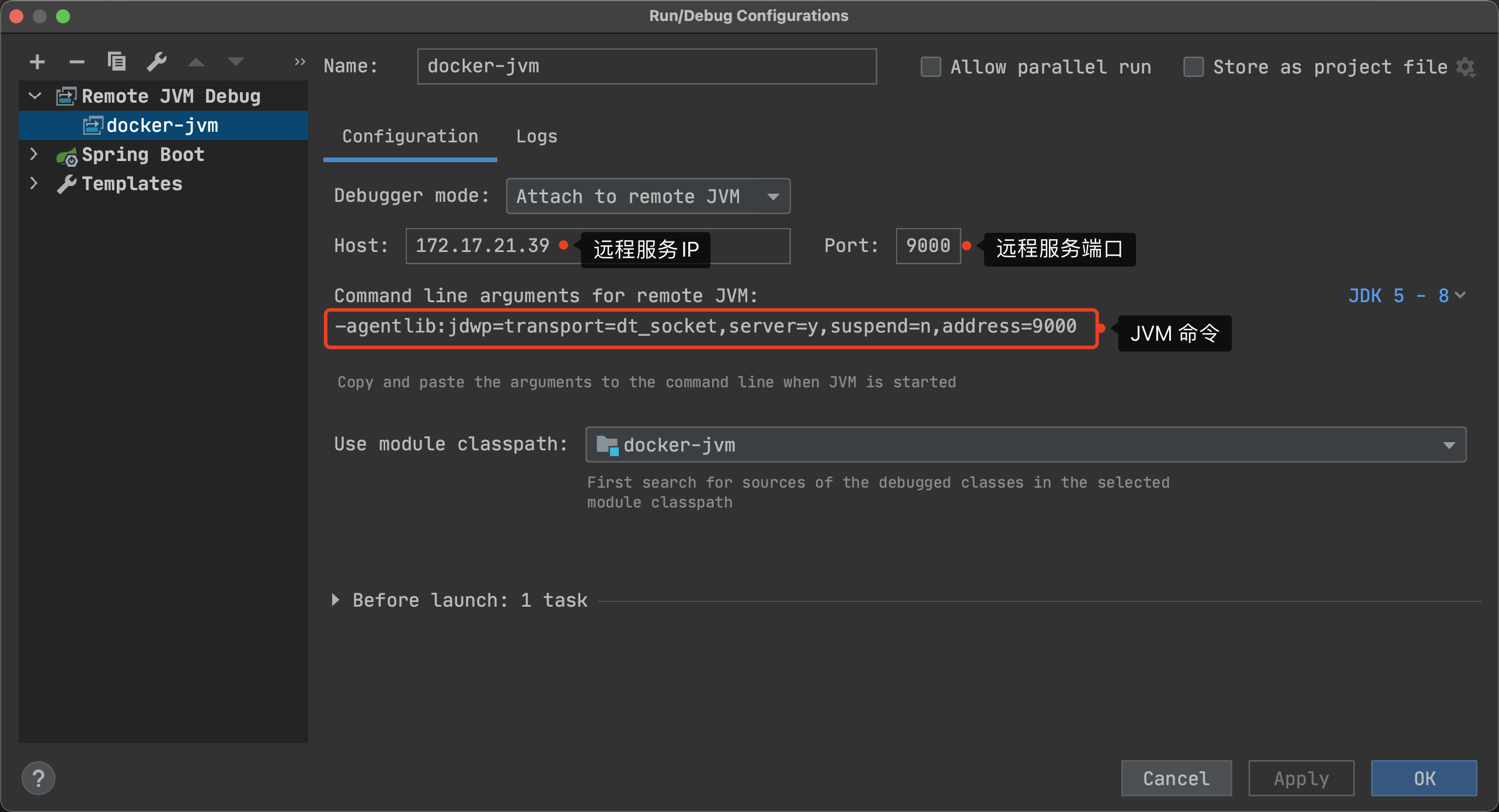Click the Copy Configuration icon

[116, 61]
